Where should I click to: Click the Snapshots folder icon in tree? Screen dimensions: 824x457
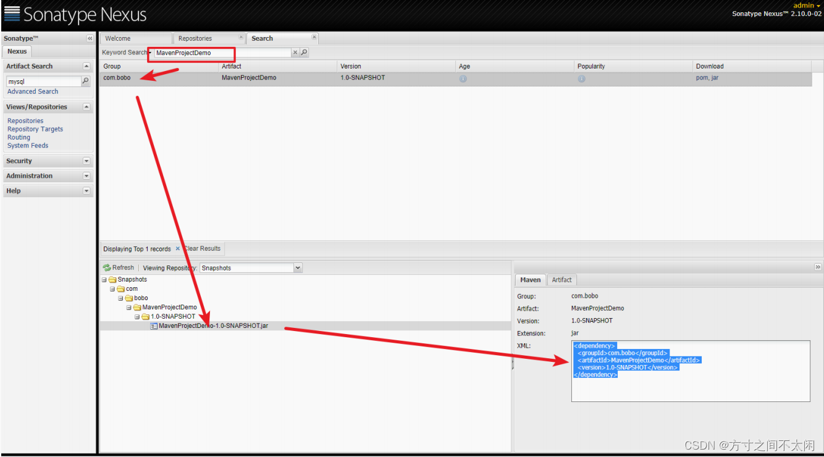pos(112,279)
